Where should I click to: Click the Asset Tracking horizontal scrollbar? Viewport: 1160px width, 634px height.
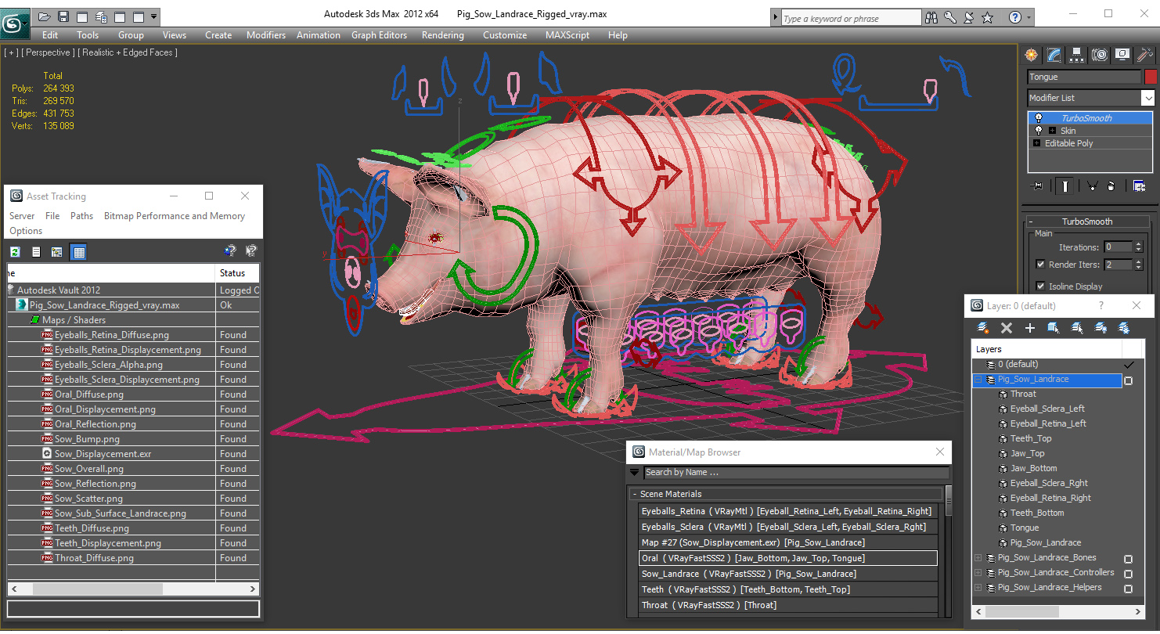tap(133, 589)
